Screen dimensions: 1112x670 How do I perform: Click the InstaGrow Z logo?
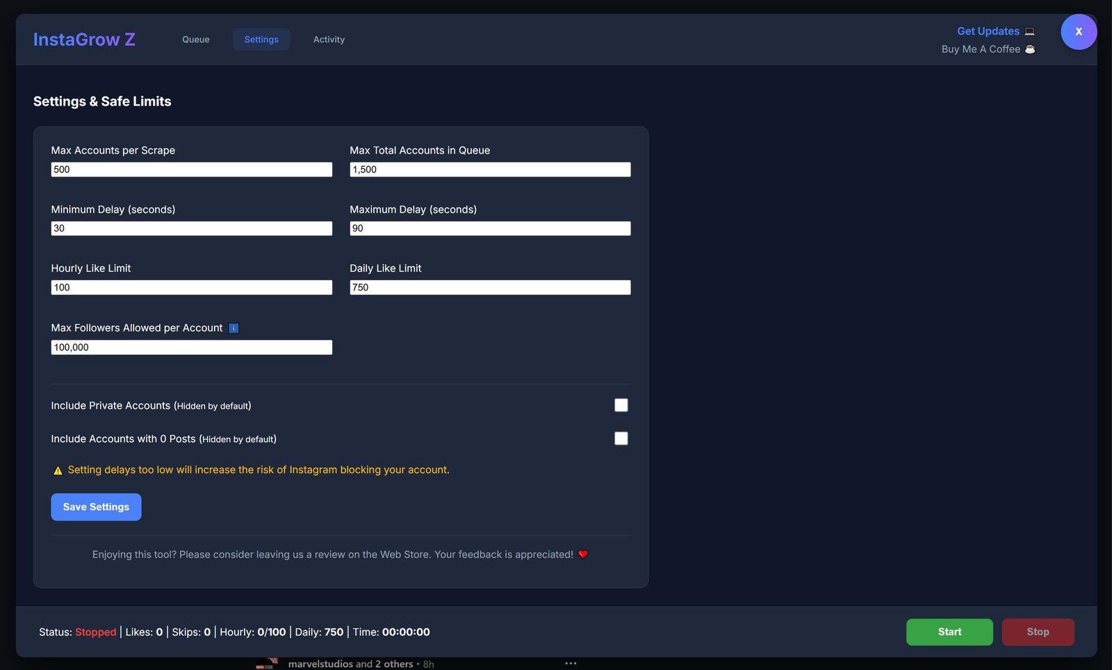[83, 39]
